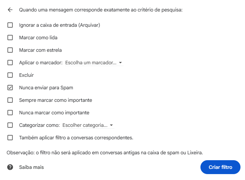Open the Escolha um marcador dropdown
The width and height of the screenshot is (245, 180).
[x=94, y=63]
